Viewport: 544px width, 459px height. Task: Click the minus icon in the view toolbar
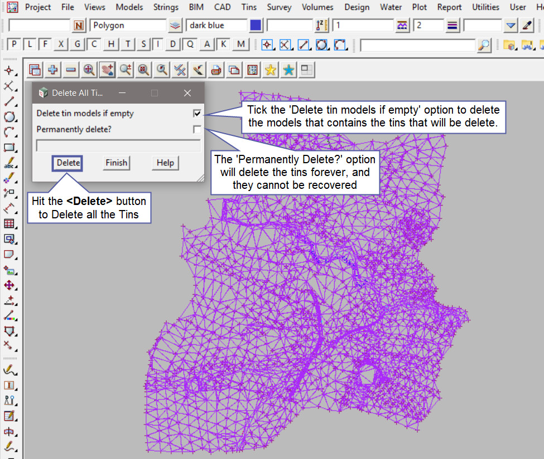click(71, 70)
